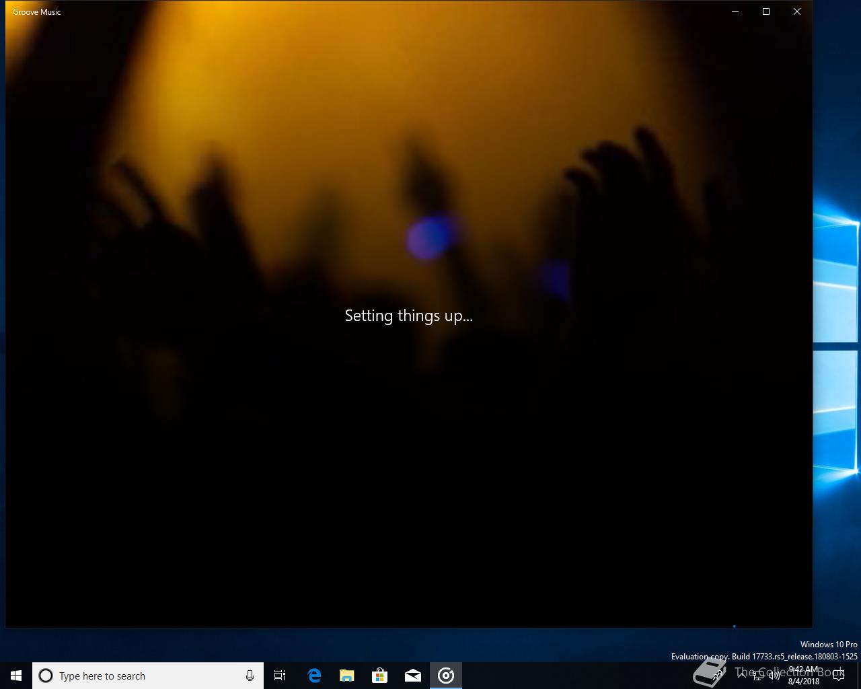The width and height of the screenshot is (861, 689).
Task: Open the People icon in tray
Action: (x=719, y=676)
